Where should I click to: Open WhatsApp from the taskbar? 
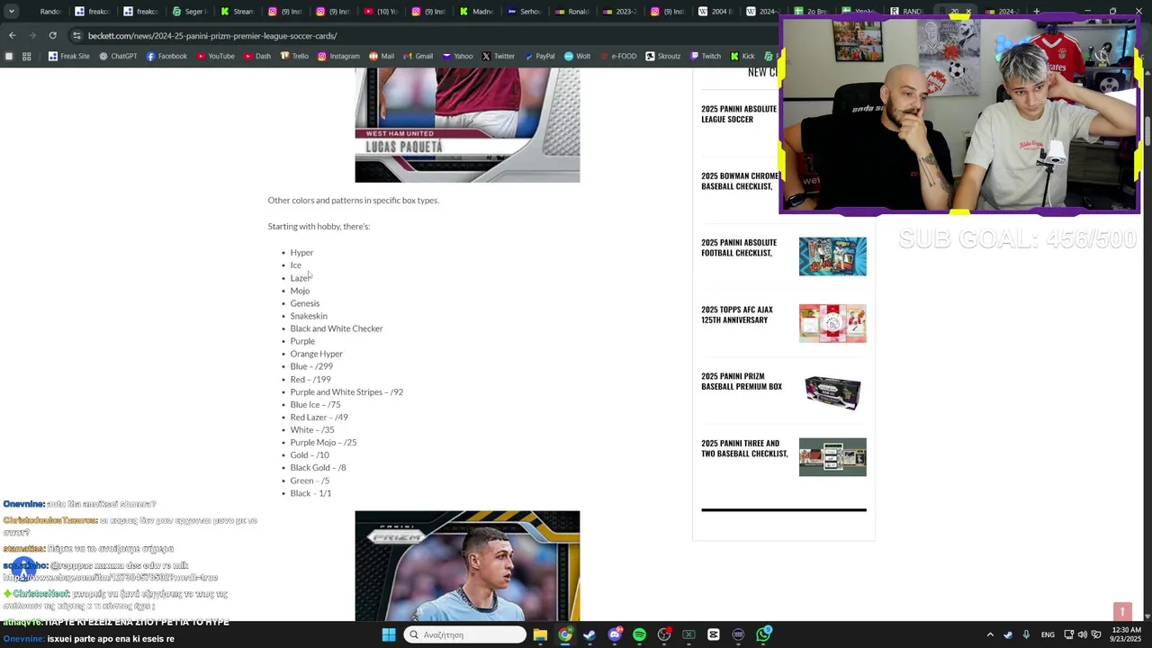coord(763,634)
